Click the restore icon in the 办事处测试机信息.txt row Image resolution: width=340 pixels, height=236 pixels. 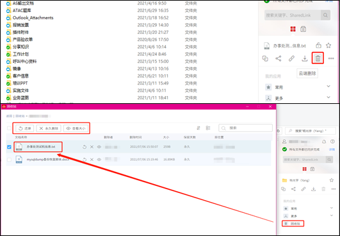tap(85, 147)
